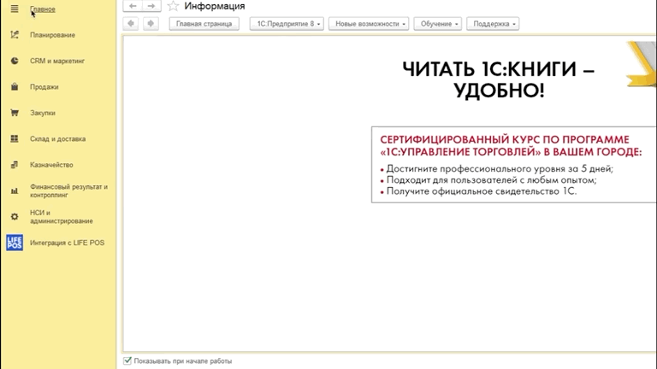Screen dimensions: 657x369
Task: Expand the Поддержка dropdown
Action: click(493, 24)
